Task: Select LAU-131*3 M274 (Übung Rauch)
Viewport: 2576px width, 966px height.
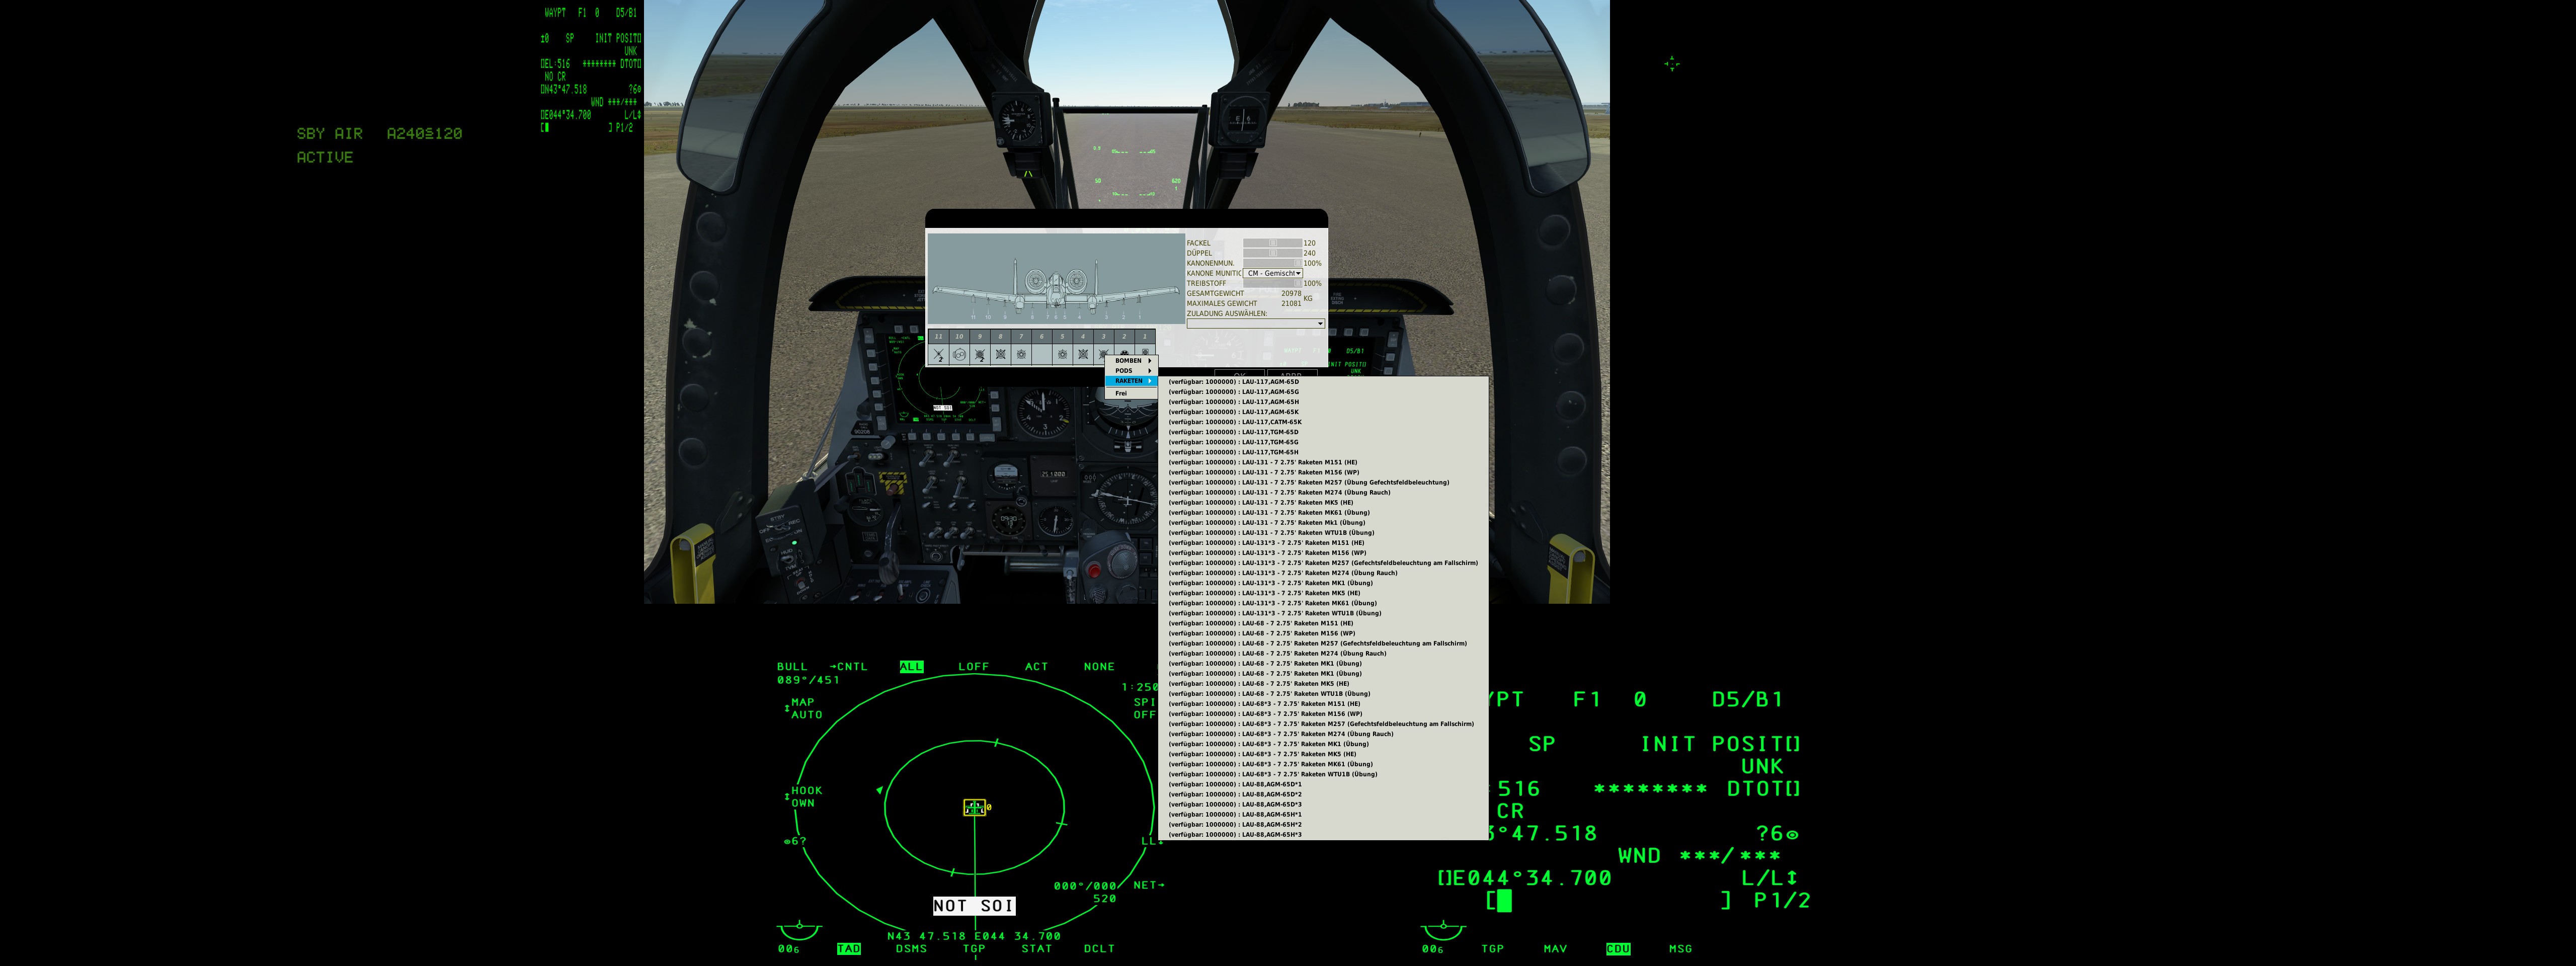Action: 1324,572
